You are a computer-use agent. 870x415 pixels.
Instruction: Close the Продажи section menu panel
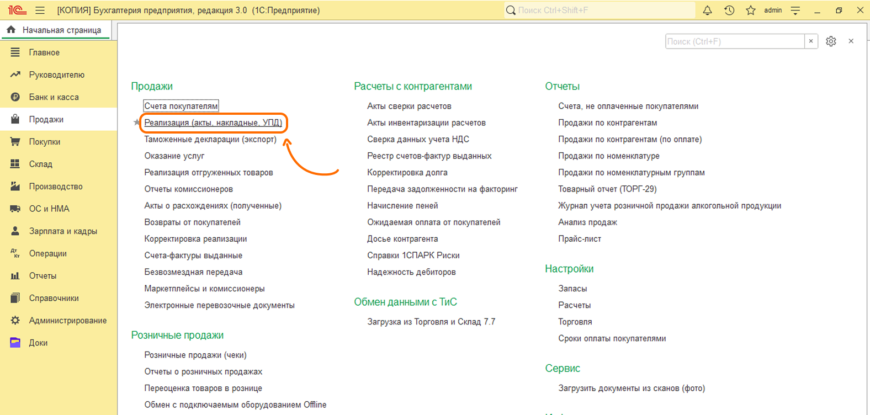pyautogui.click(x=851, y=41)
